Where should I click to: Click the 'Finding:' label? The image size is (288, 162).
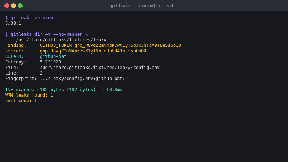[x=16, y=45]
